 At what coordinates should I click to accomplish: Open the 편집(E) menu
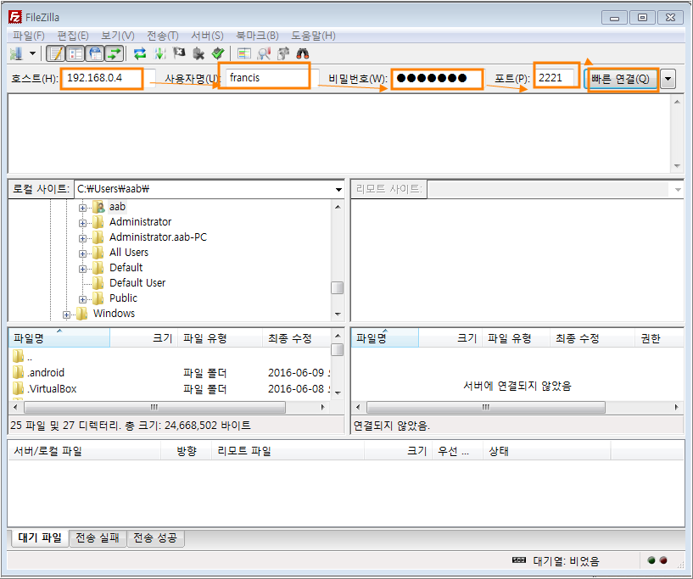pos(73,36)
